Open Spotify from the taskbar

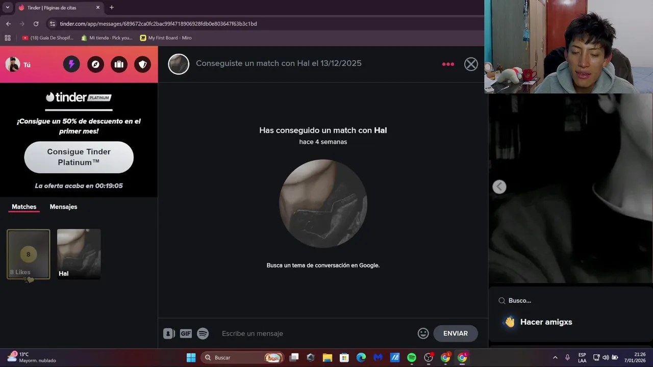pyautogui.click(x=412, y=358)
